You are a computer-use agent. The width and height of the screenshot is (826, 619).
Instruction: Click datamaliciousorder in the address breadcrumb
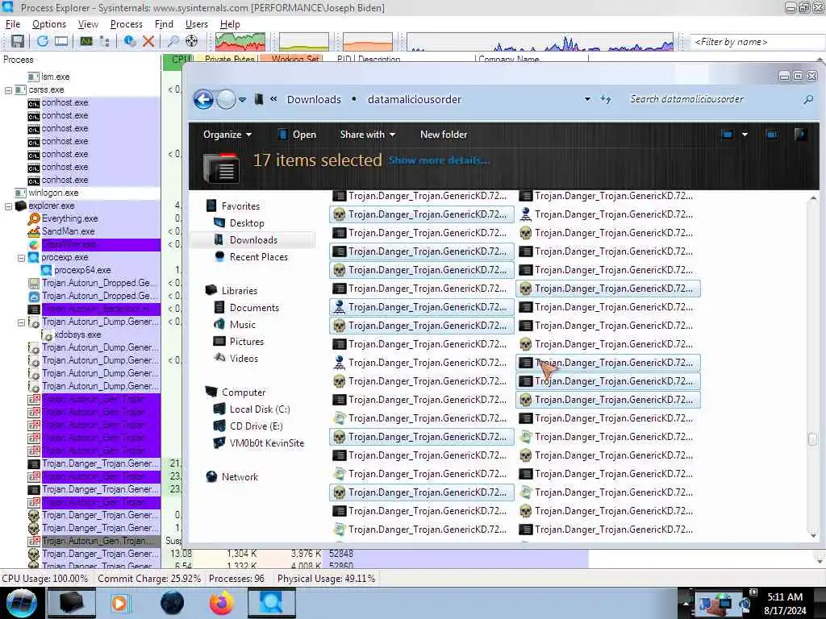(415, 99)
